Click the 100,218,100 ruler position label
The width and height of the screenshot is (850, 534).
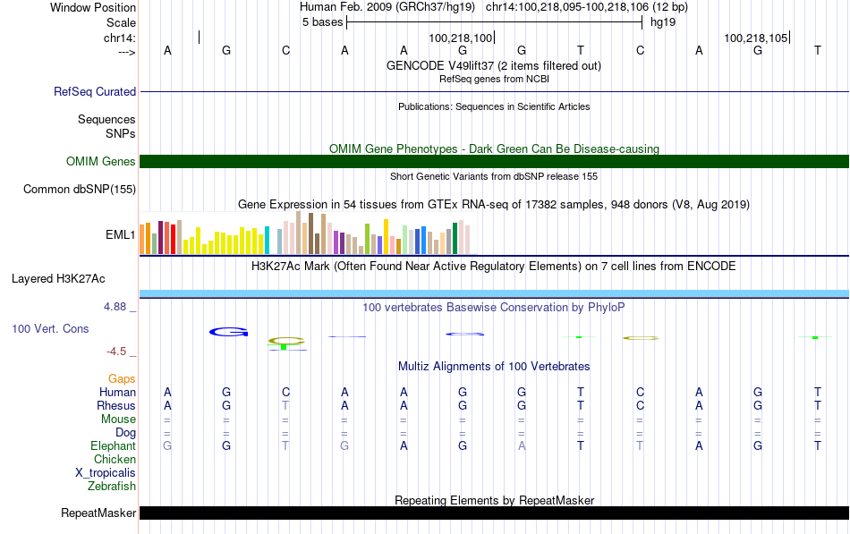coord(460,38)
